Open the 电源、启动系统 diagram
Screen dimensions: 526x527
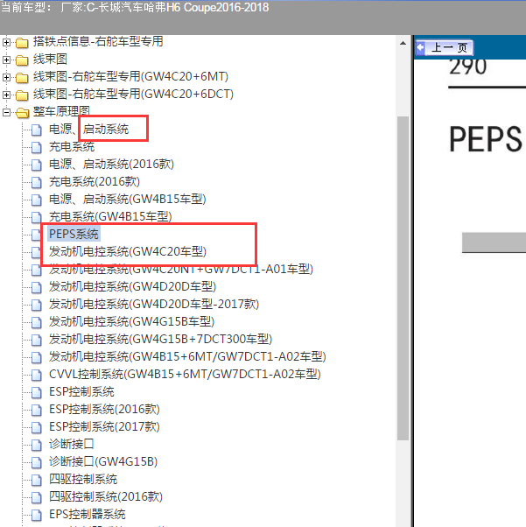[88, 129]
